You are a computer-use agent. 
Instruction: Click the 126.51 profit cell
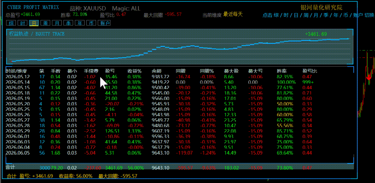click(112, 131)
